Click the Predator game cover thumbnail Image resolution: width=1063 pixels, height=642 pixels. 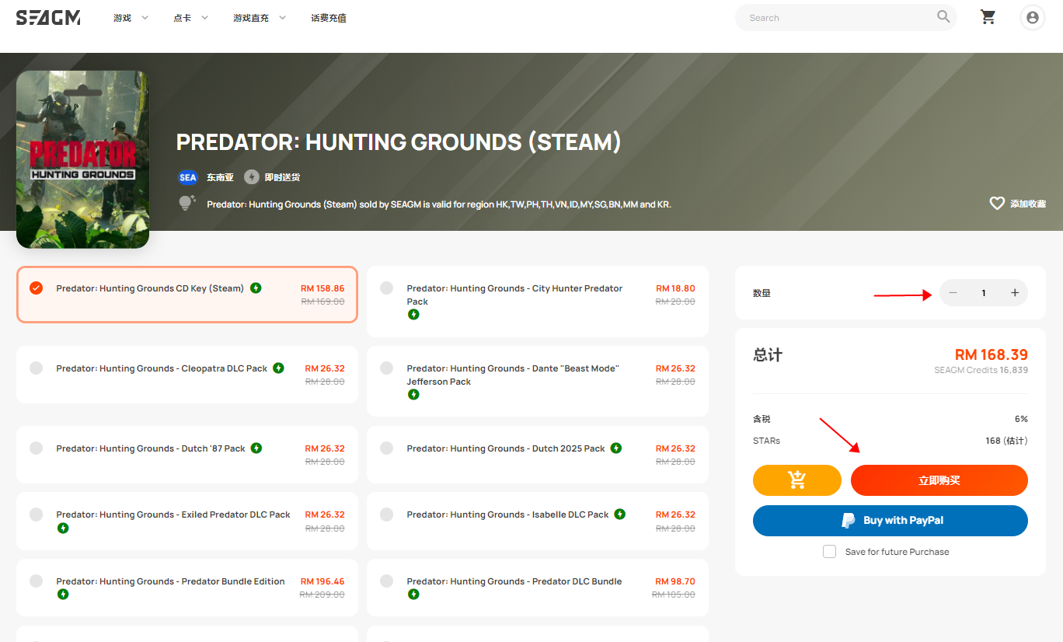click(x=82, y=159)
